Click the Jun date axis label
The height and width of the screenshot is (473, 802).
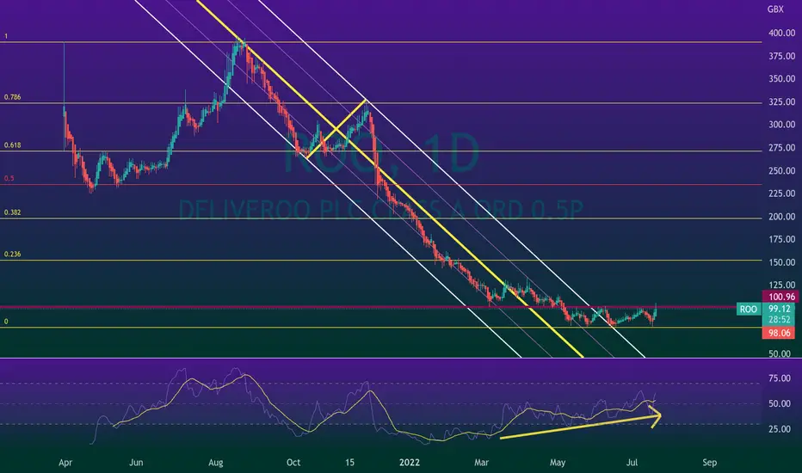[136, 463]
